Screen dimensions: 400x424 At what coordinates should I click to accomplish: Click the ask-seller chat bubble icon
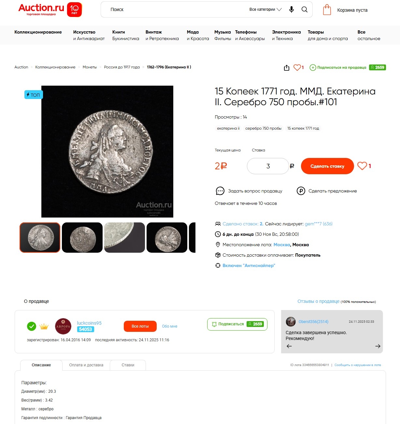pos(220,191)
